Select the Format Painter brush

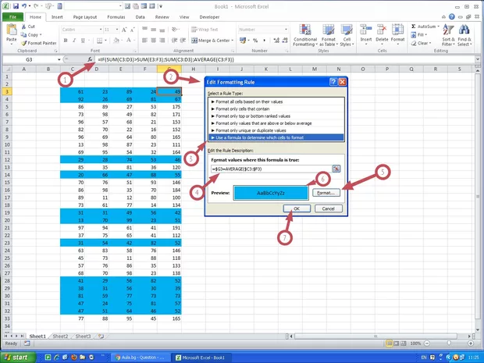23,43
